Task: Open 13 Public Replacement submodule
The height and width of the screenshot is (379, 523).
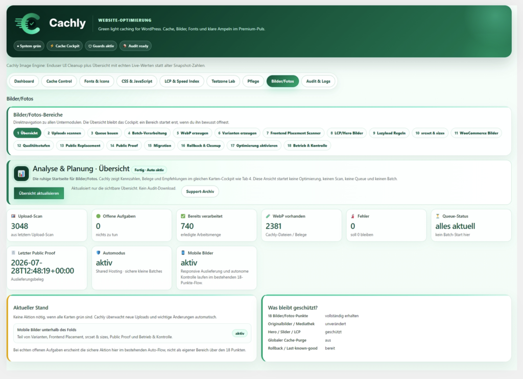Action: [x=80, y=146]
